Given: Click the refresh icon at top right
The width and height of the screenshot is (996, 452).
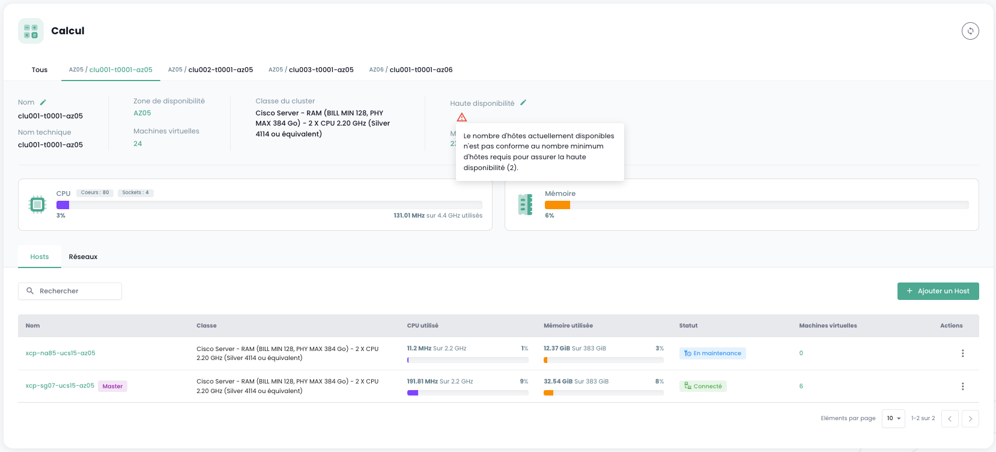Looking at the screenshot, I should pyautogui.click(x=970, y=31).
